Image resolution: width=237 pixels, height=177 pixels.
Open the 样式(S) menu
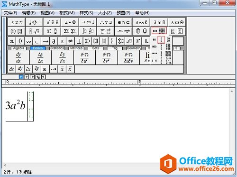pyautogui.click(x=86, y=13)
